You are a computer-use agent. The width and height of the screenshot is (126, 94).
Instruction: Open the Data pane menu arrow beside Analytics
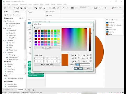25,12
